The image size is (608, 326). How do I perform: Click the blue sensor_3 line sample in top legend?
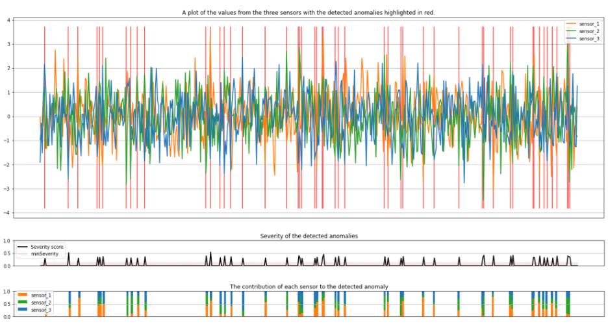click(x=571, y=39)
